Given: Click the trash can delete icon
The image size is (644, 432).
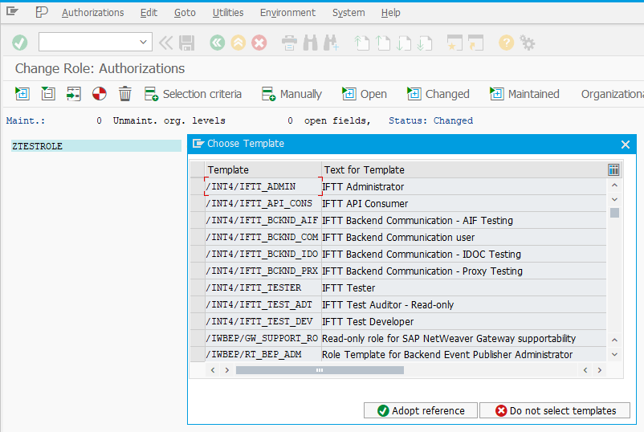Looking at the screenshot, I should tap(125, 94).
